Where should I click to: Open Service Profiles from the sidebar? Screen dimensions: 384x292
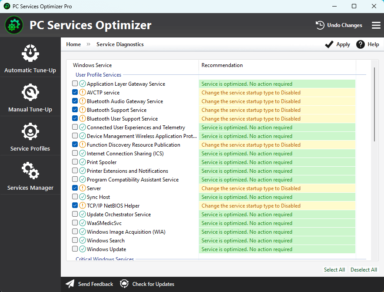30,137
